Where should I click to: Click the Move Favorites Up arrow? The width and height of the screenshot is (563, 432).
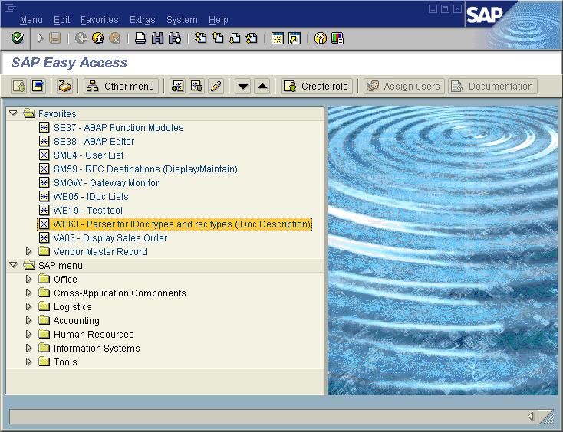[x=262, y=86]
